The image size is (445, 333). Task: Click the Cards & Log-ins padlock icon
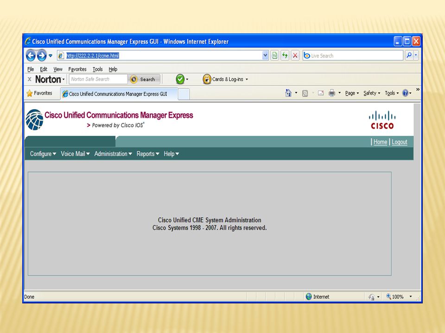click(207, 79)
